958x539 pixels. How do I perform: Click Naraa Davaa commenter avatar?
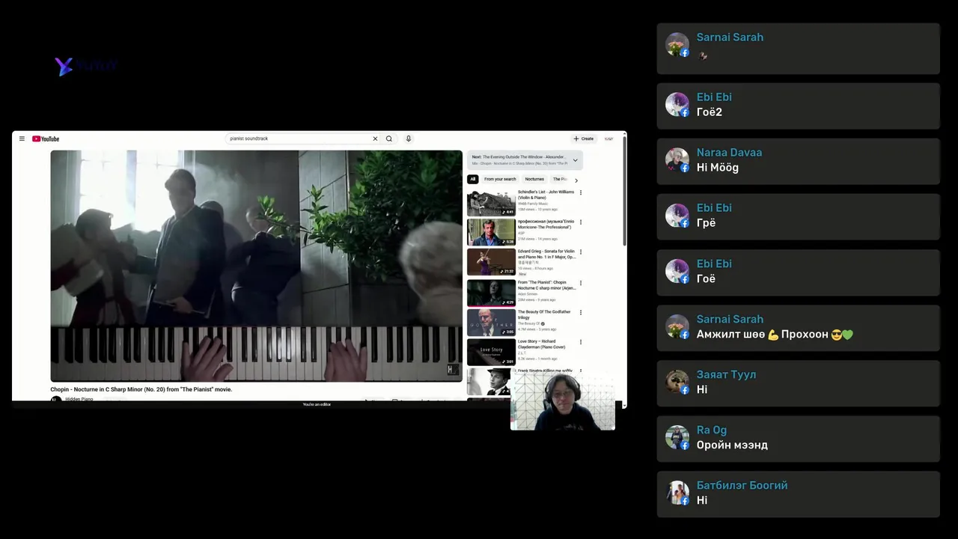pos(677,160)
